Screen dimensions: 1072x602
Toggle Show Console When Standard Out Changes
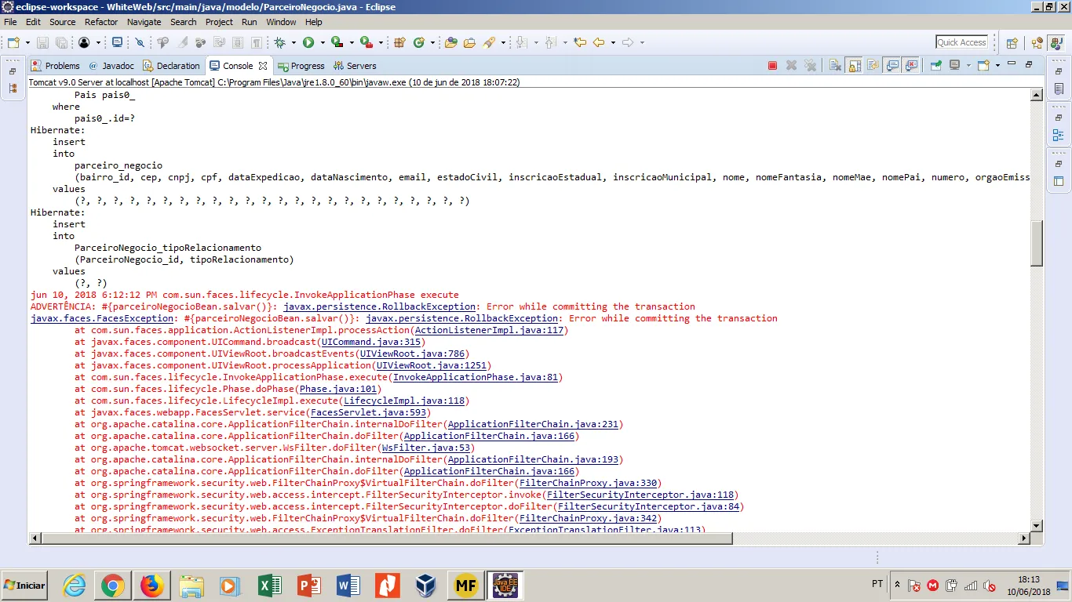(892, 66)
